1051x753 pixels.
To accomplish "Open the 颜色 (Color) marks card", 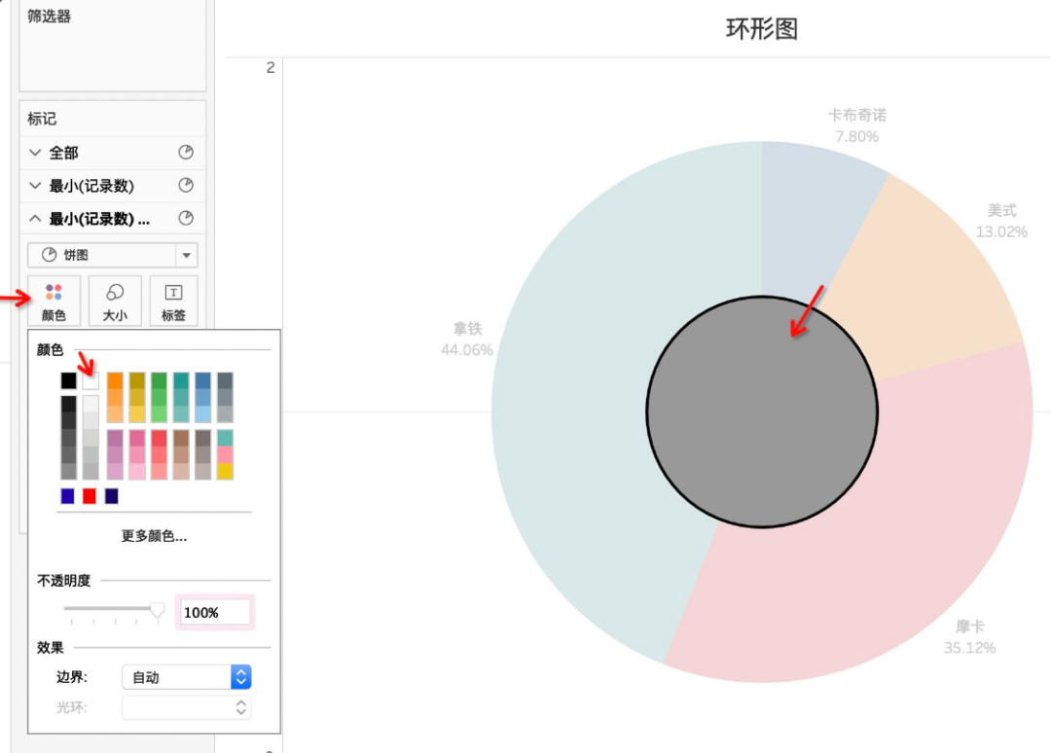I will (54, 301).
